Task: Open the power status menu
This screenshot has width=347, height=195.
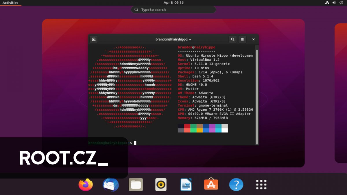Action: [341, 3]
